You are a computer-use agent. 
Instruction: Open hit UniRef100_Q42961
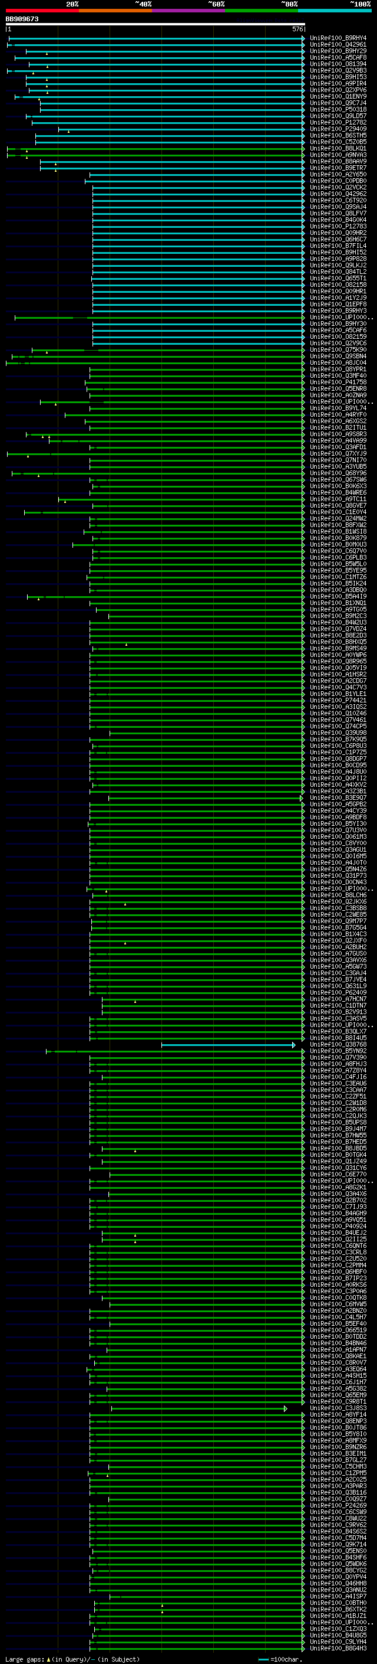point(338,45)
